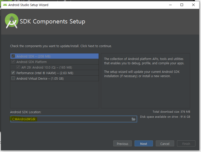201x152 pixels.
Task: Minimize the Setup Wizard window
Action: point(170,5)
